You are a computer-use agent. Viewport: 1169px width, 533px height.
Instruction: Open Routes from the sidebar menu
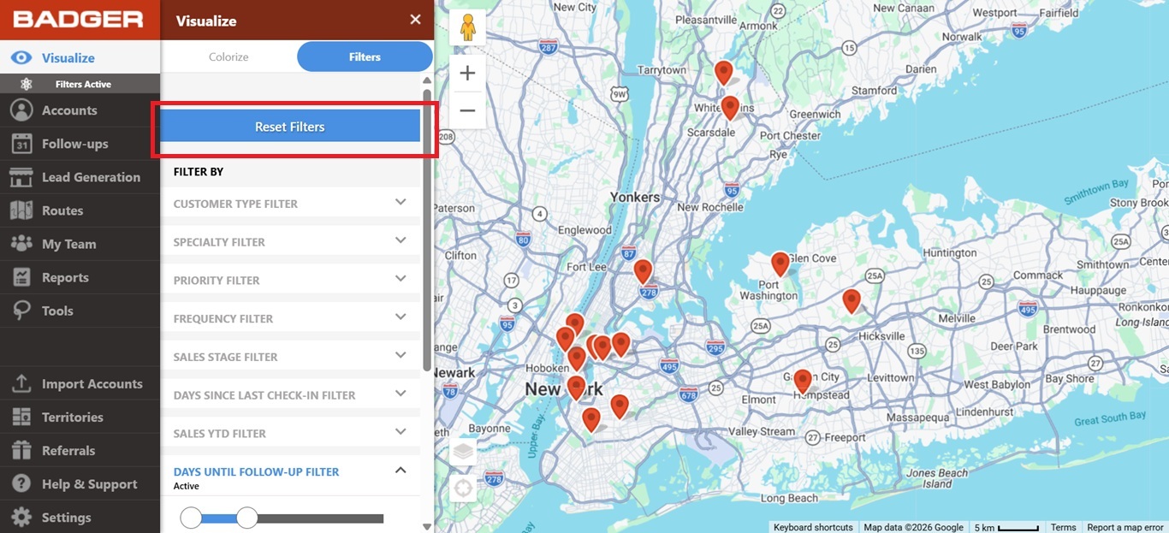[x=80, y=210]
